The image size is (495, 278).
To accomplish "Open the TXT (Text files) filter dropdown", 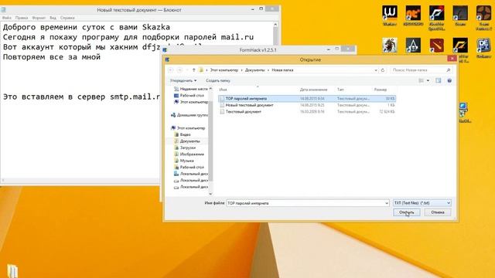I will (422, 203).
